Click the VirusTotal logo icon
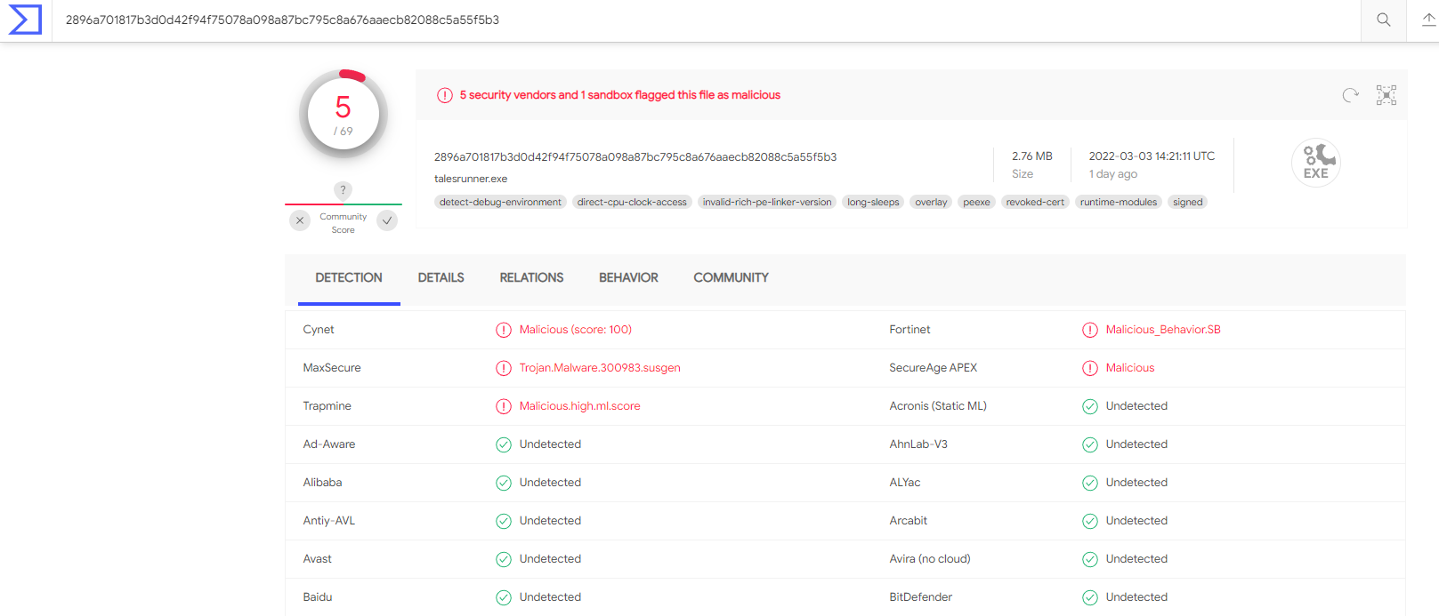Image resolution: width=1439 pixels, height=616 pixels. pos(25,20)
